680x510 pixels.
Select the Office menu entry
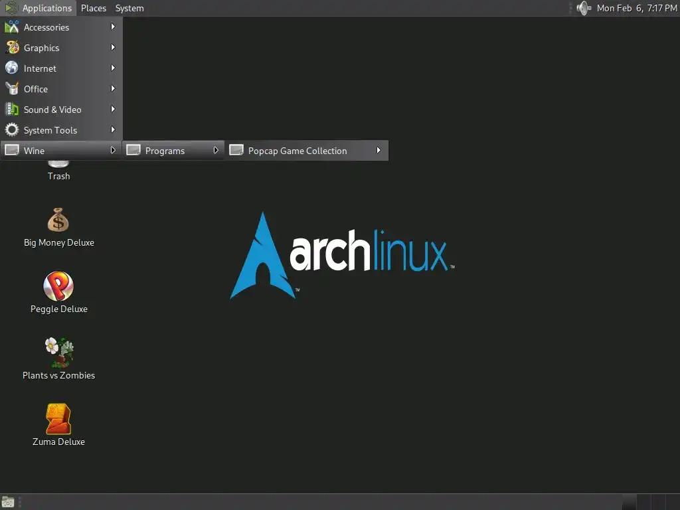61,89
